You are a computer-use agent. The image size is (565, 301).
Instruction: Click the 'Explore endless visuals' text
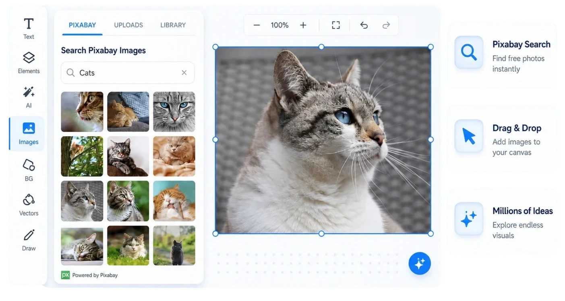coord(518,230)
